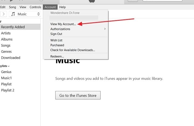
Task: Expand the Authorizations submenu
Action: pos(76,29)
